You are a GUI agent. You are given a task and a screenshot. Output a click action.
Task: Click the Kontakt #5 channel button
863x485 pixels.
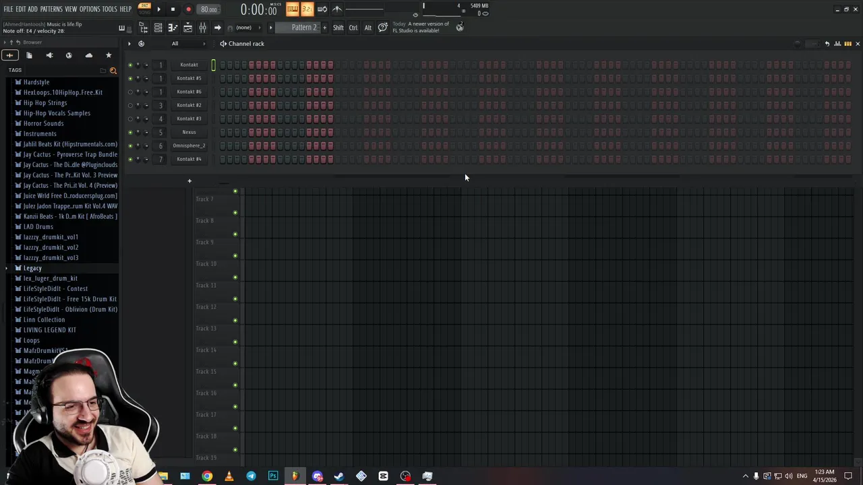point(189,78)
